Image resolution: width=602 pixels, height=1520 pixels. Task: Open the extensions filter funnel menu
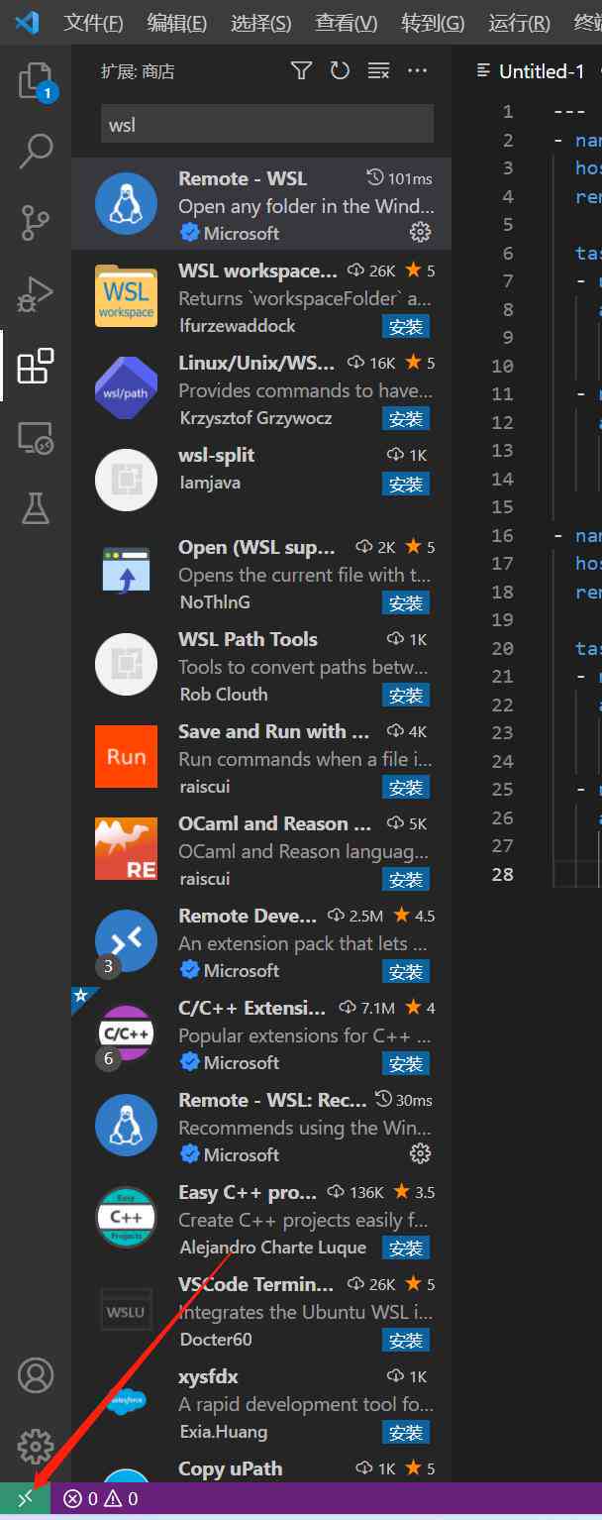(302, 70)
